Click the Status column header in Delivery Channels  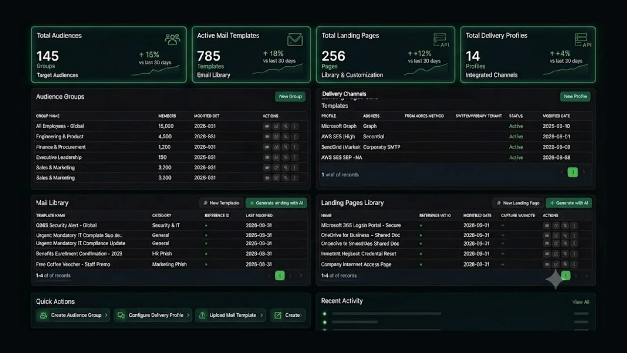[x=516, y=116]
